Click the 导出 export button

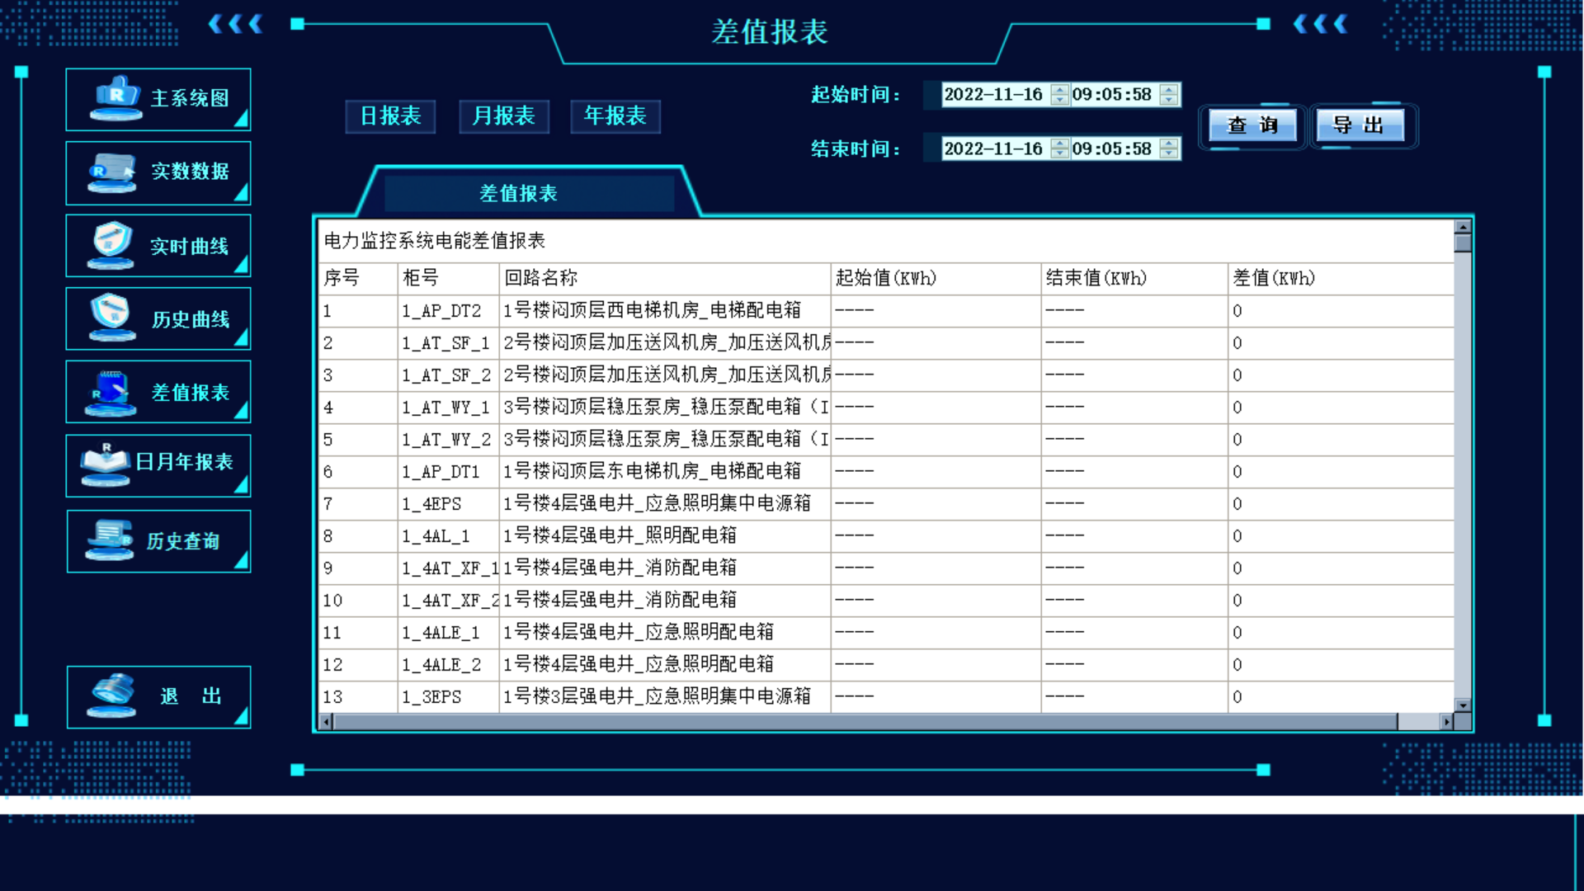click(1360, 125)
